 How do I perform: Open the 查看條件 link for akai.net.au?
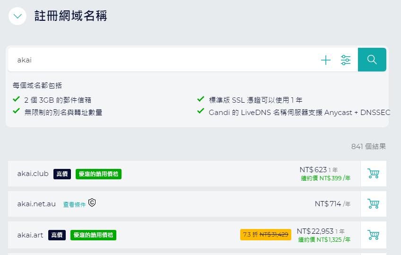coord(74,204)
